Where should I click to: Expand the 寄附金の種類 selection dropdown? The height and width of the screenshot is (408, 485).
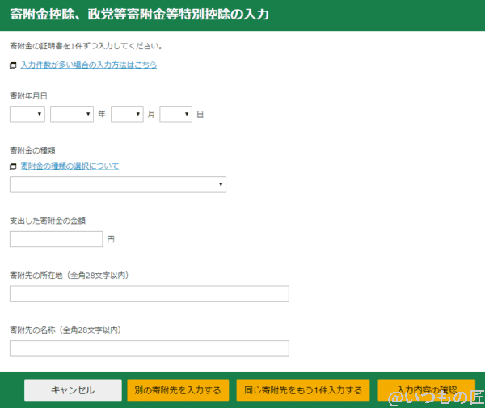click(x=118, y=185)
